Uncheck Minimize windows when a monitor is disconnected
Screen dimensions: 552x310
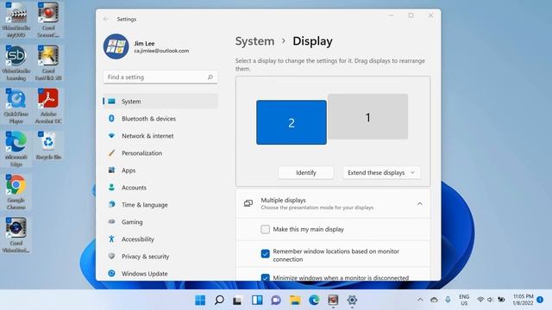[x=265, y=277]
